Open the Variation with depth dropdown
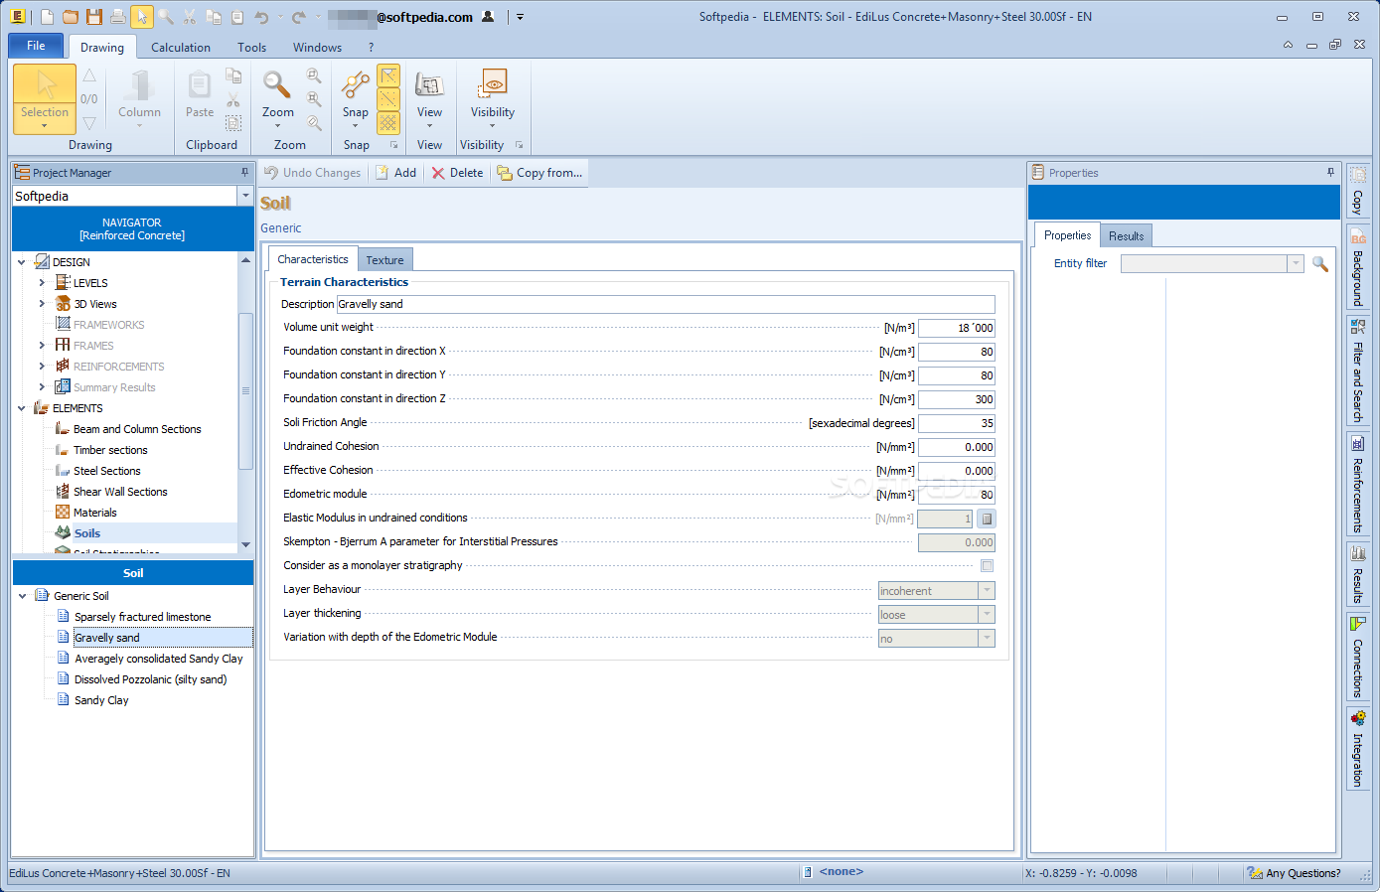This screenshot has height=892, width=1380. click(x=987, y=638)
